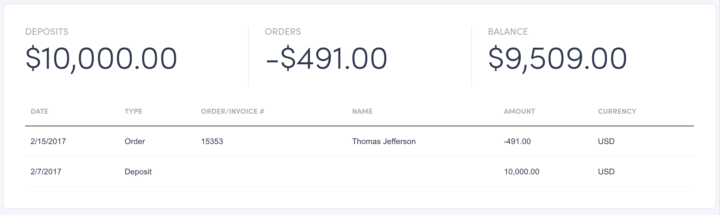
Task: Select the 2/15/2017 Order row
Action: 48,141
